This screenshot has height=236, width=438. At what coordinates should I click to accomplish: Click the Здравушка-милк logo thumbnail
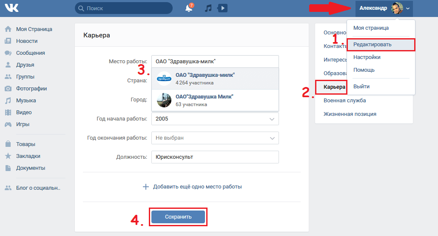(164, 79)
